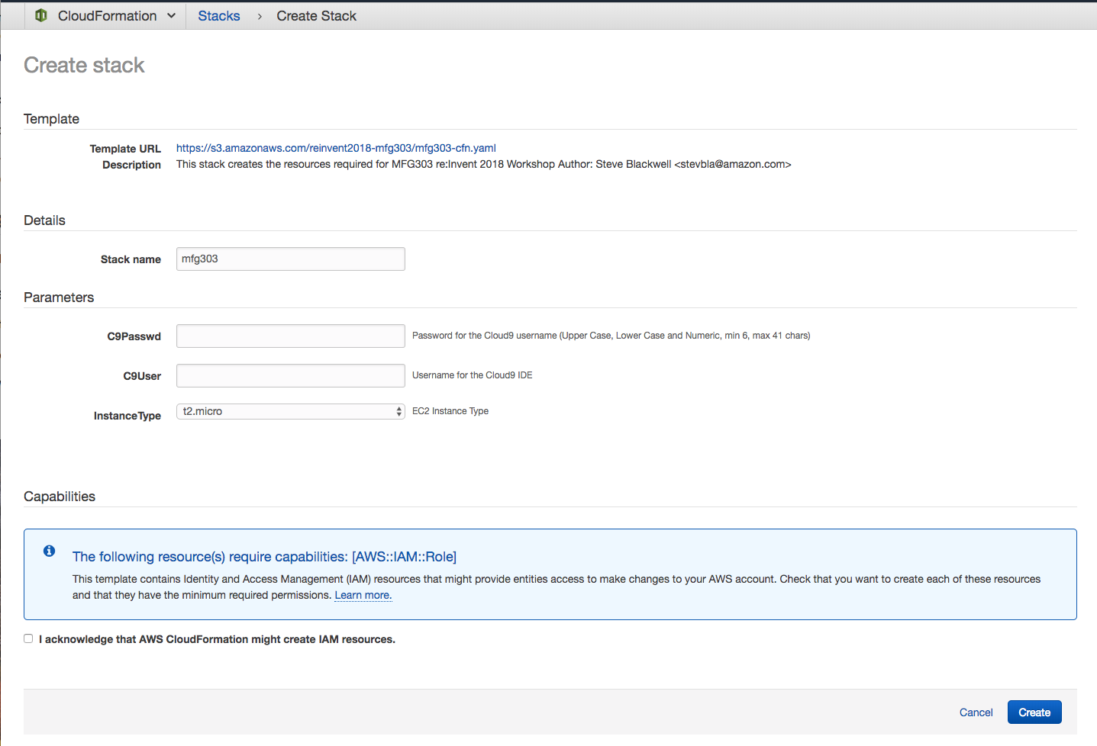
Task: Click the C9Passwd label
Action: [x=134, y=336]
